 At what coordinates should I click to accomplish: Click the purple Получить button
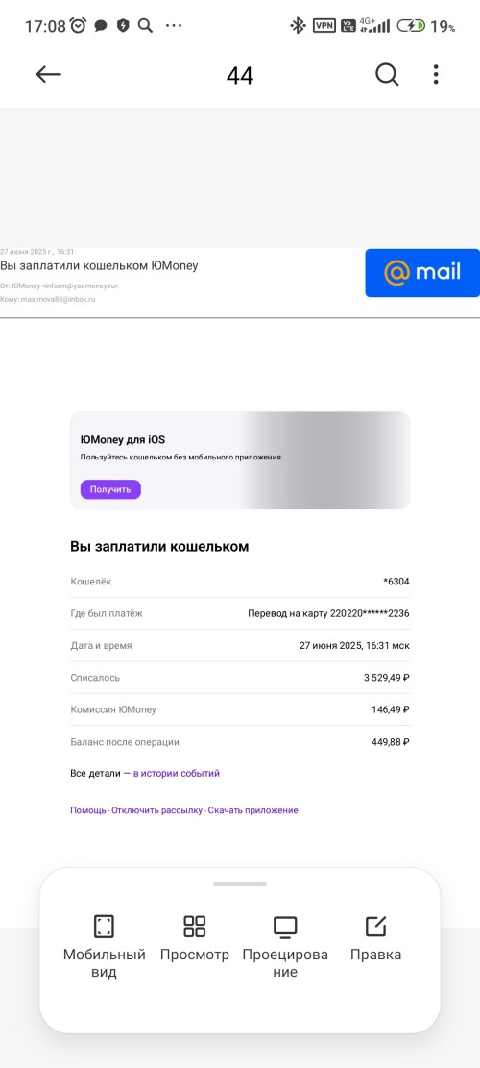pyautogui.click(x=110, y=489)
